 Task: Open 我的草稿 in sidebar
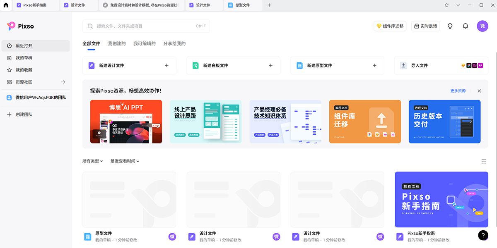36,58
